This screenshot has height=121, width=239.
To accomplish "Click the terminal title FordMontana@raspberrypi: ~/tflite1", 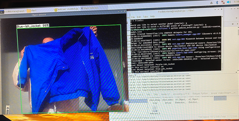I will pos(176,11).
